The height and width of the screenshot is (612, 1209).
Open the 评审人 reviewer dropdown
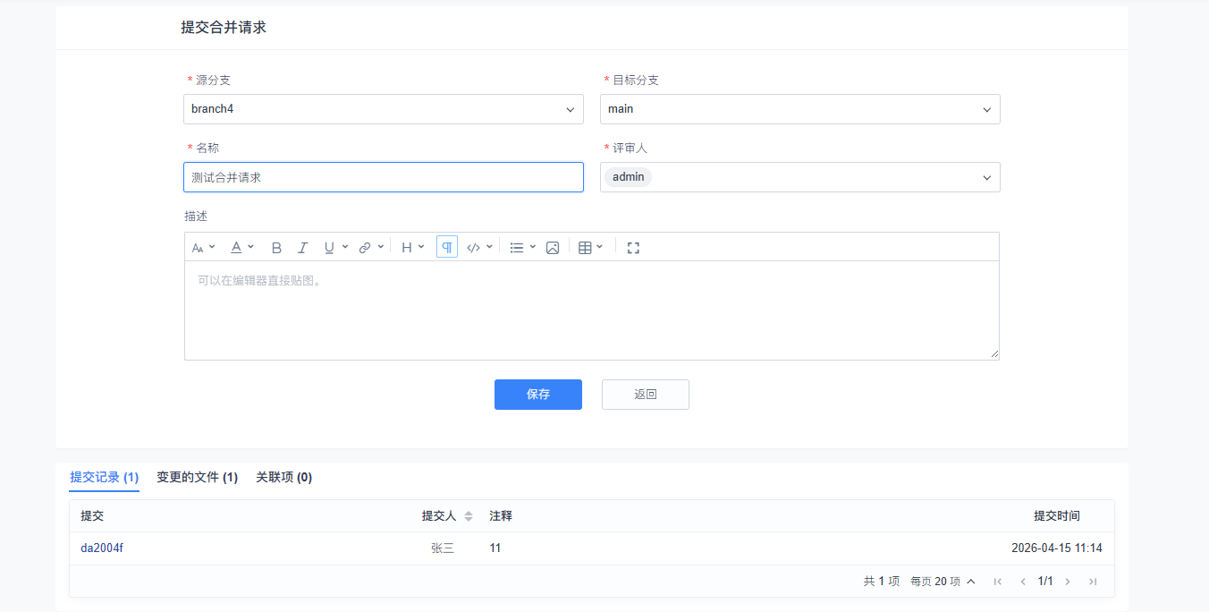click(x=799, y=177)
